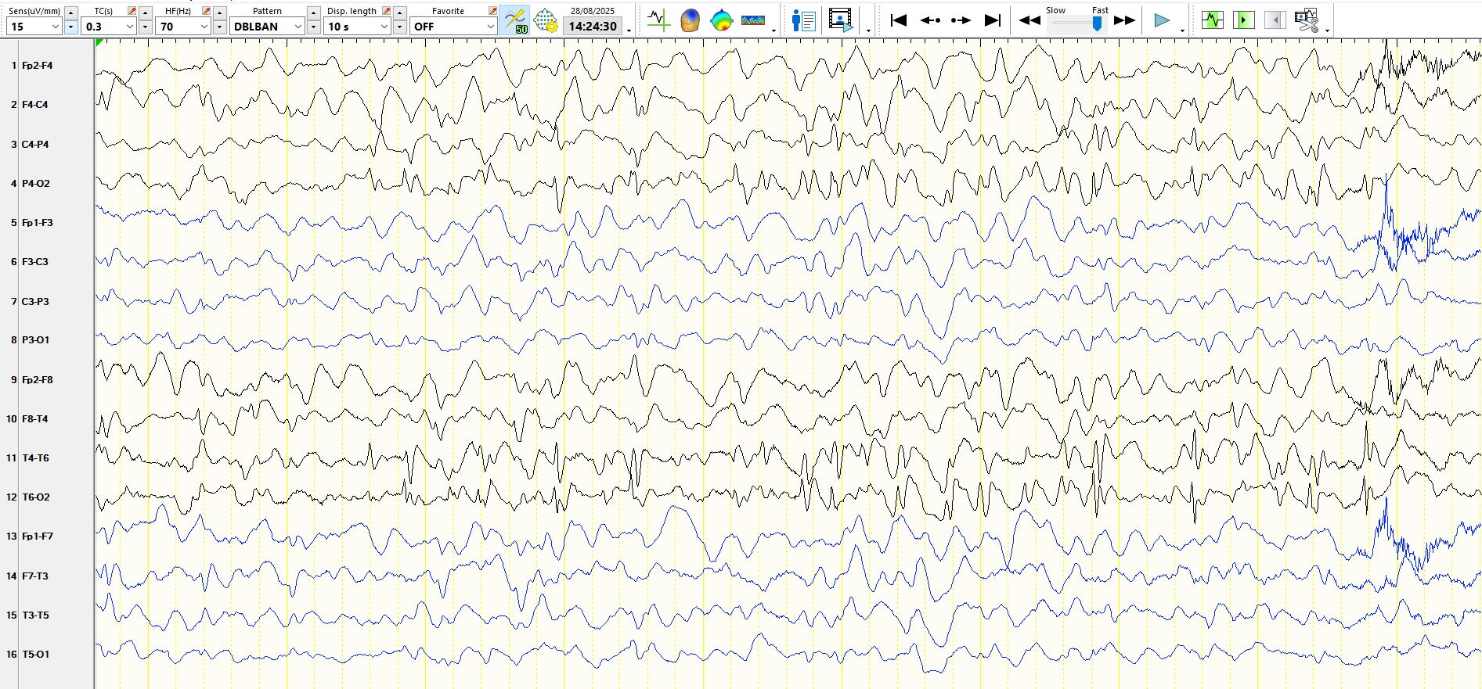1482x689 pixels.
Task: Open the Favorite dropdown showing OFF
Action: (x=453, y=27)
